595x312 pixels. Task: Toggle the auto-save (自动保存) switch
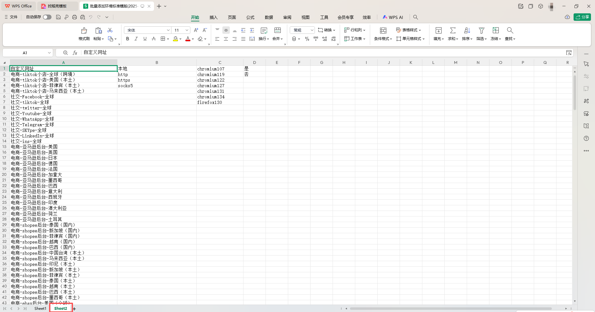coord(47,17)
